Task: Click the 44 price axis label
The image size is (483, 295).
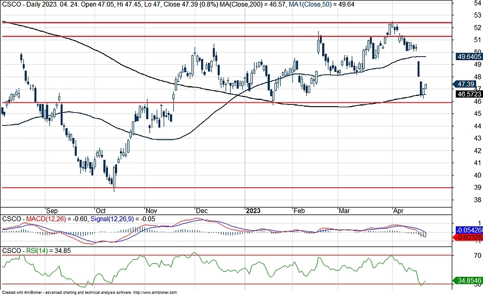Action: click(477, 126)
